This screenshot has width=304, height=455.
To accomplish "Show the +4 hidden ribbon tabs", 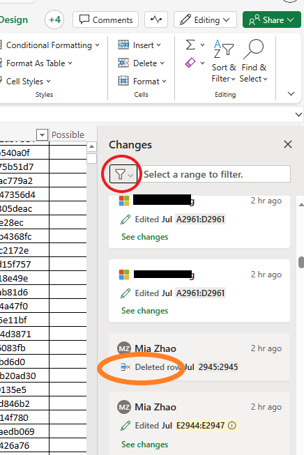I will (x=54, y=20).
